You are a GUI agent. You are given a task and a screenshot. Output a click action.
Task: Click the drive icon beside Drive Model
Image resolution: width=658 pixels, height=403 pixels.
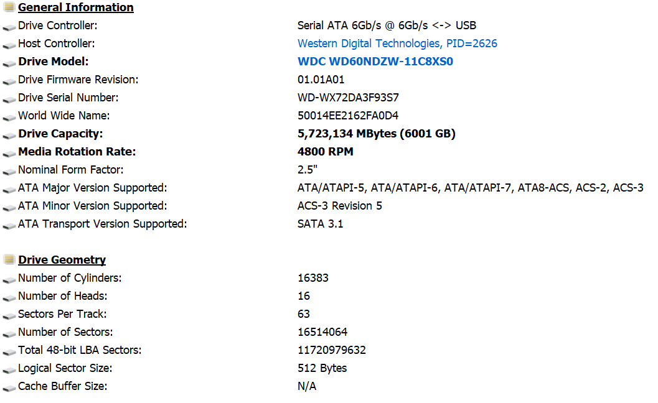click(x=9, y=63)
